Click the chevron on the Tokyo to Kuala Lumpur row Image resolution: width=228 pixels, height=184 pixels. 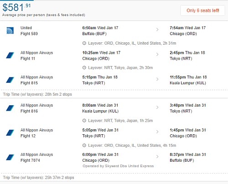click(x=157, y=79)
